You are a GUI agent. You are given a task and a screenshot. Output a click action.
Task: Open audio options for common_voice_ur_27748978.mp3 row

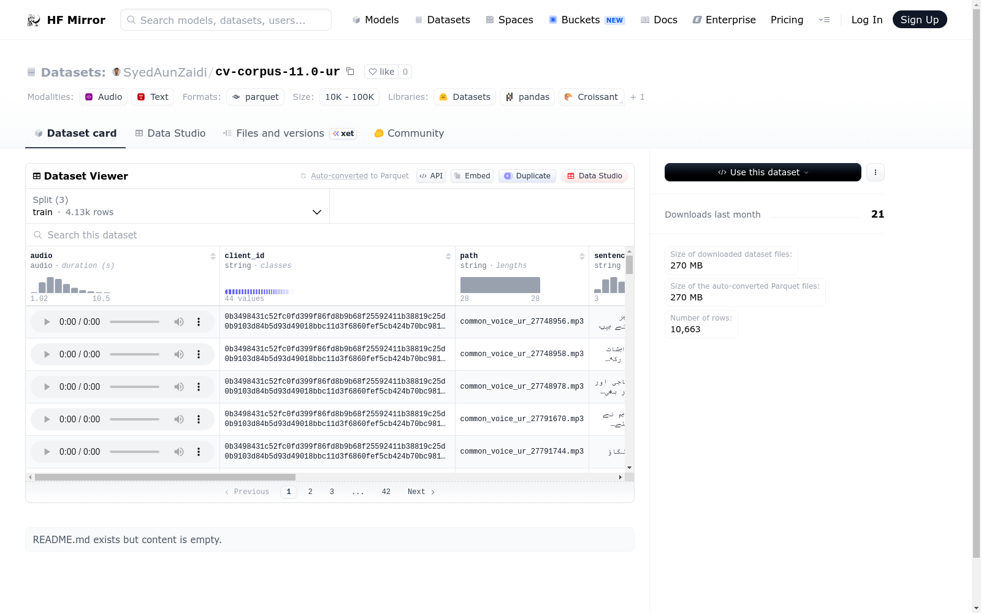[x=199, y=387]
